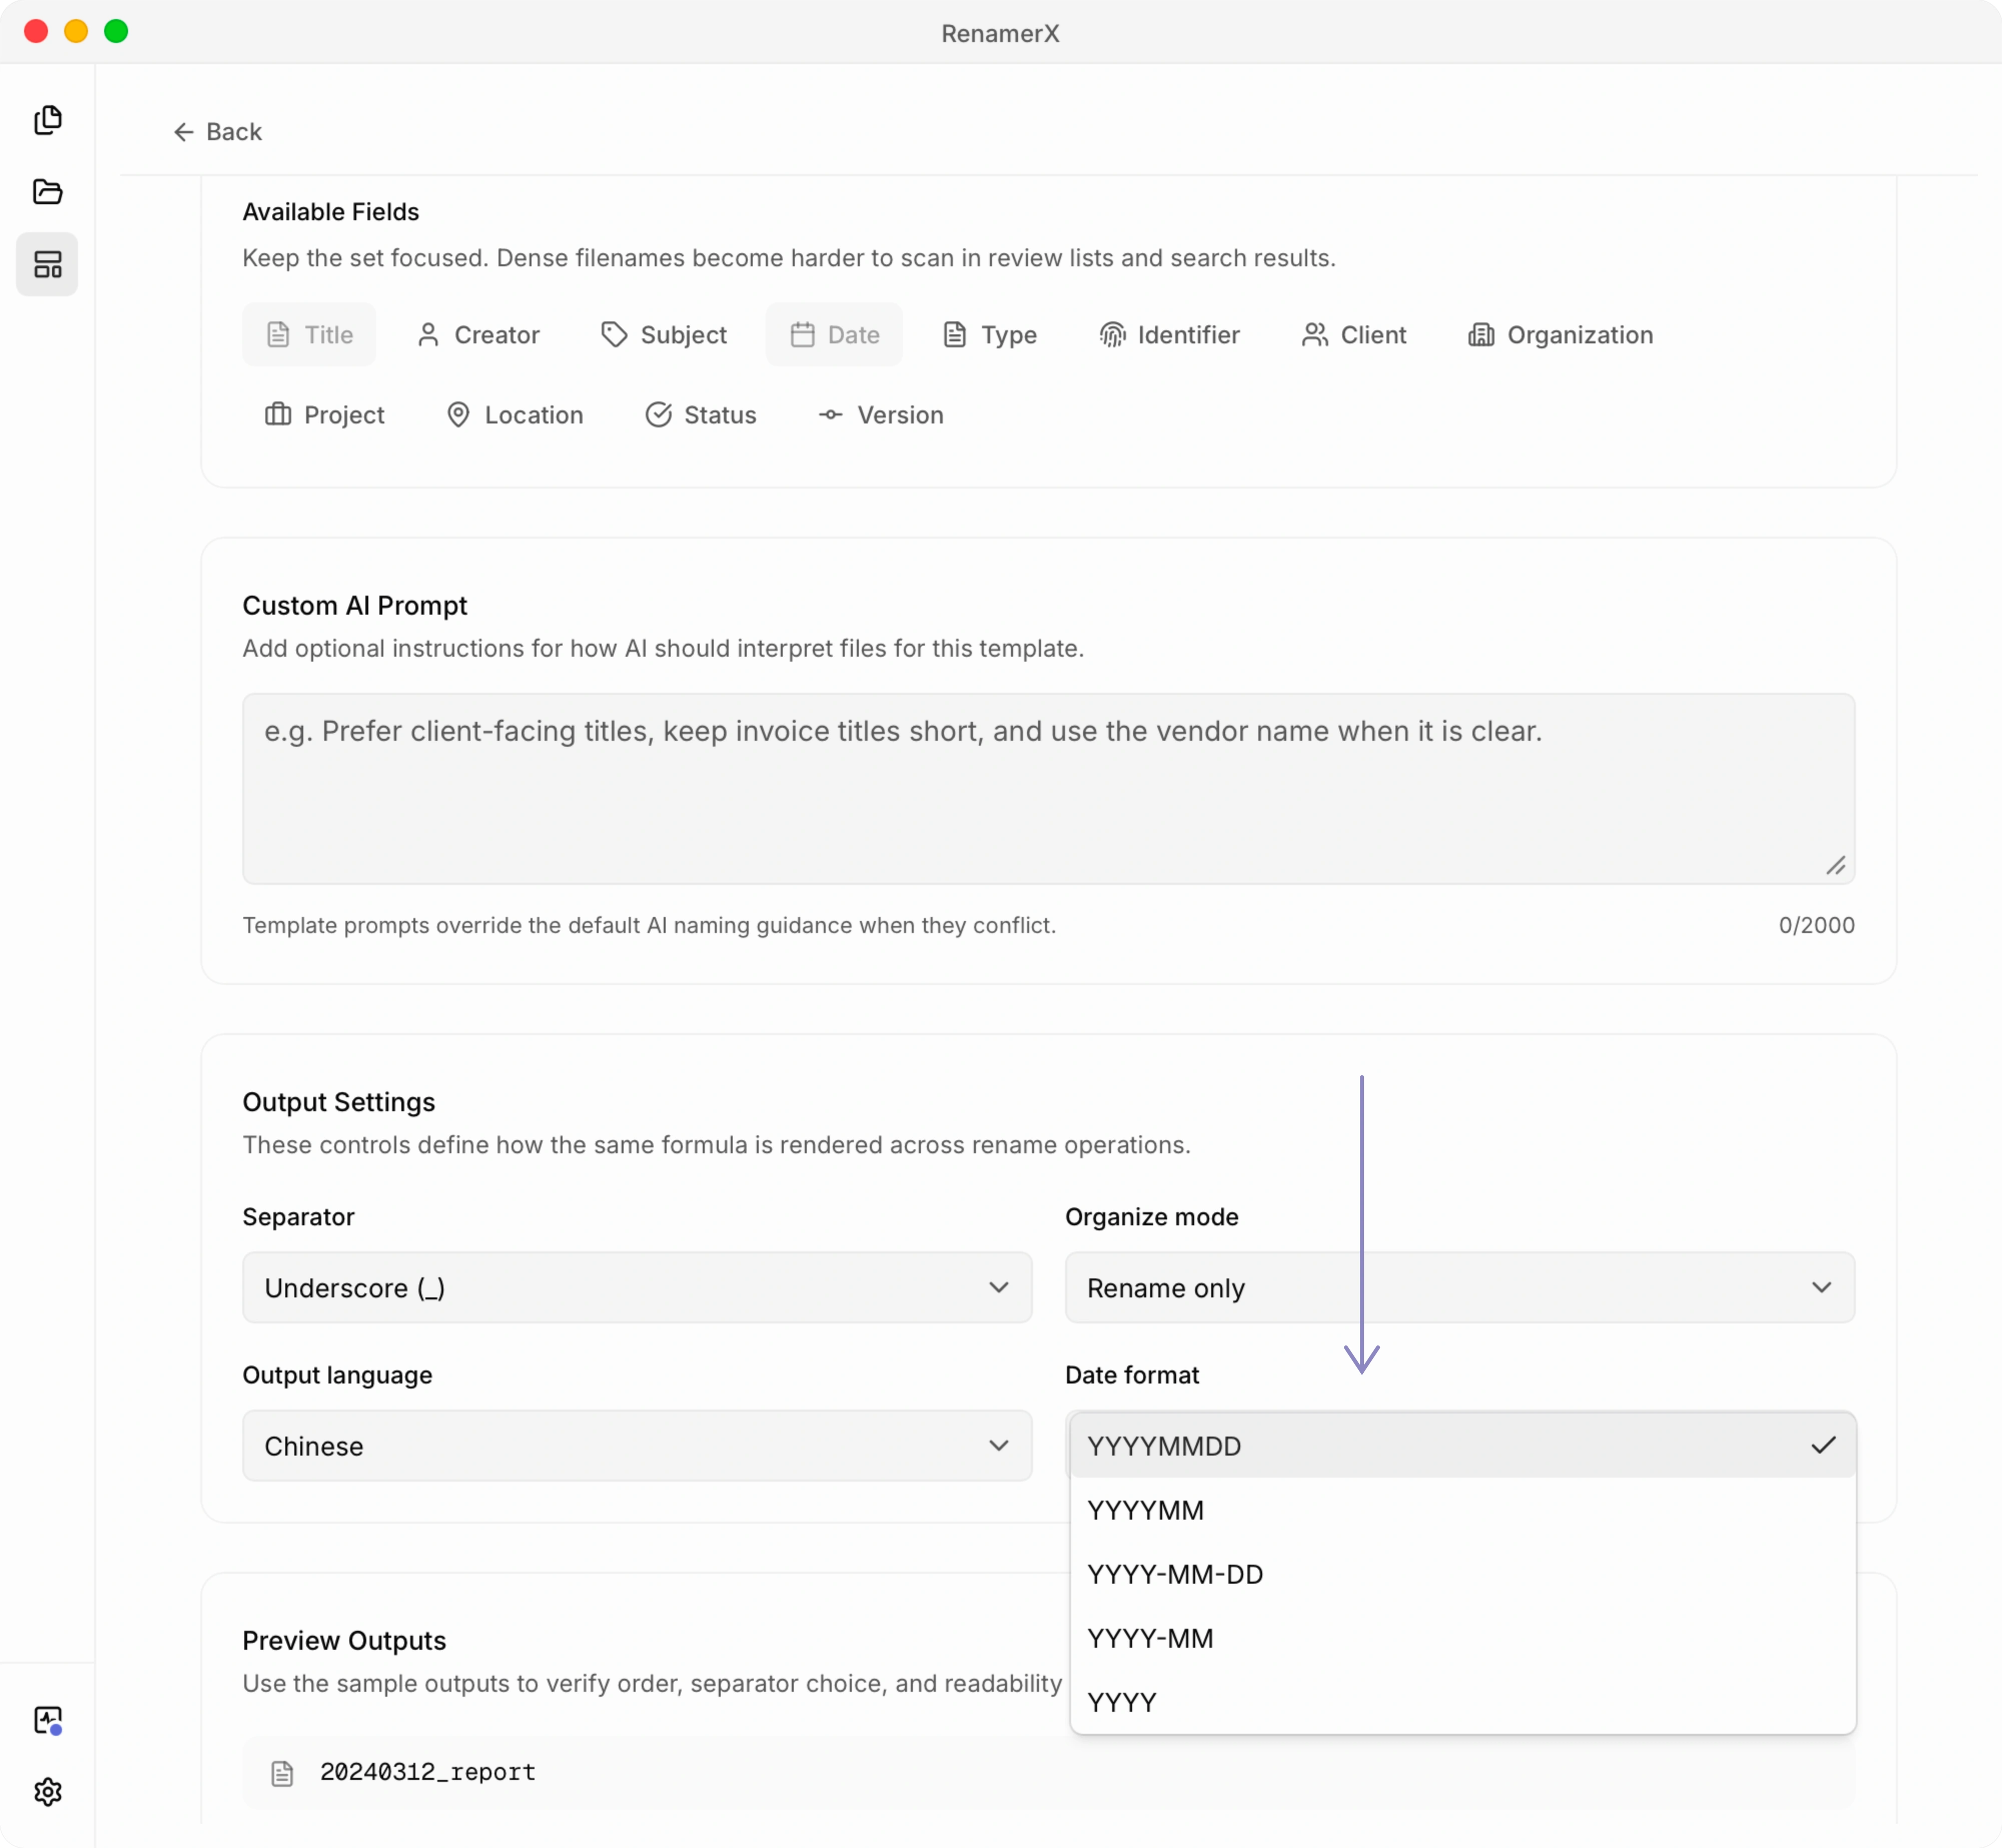This screenshot has height=1848, width=2002.
Task: Open the Output language dropdown
Action: [637, 1445]
